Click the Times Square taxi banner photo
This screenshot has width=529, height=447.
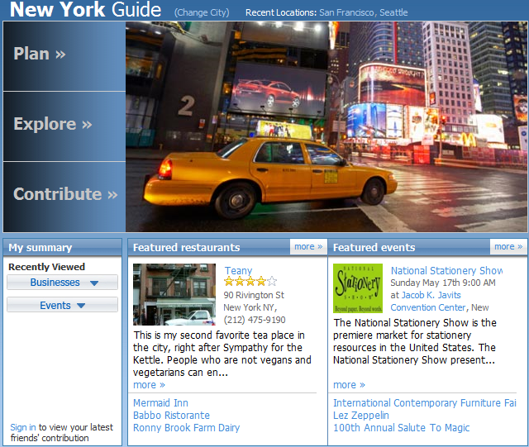click(x=326, y=126)
